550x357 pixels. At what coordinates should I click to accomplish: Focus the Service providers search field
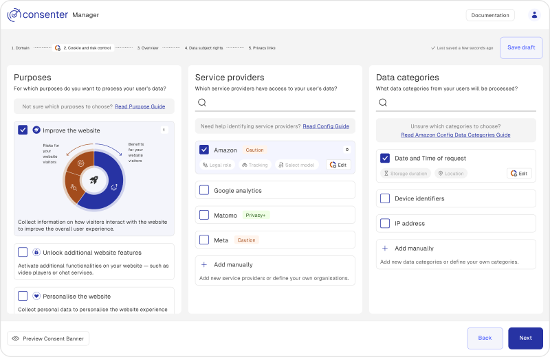(275, 103)
